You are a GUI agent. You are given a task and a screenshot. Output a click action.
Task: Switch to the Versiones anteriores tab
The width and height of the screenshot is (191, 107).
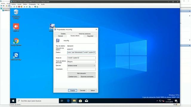coord(85,34)
